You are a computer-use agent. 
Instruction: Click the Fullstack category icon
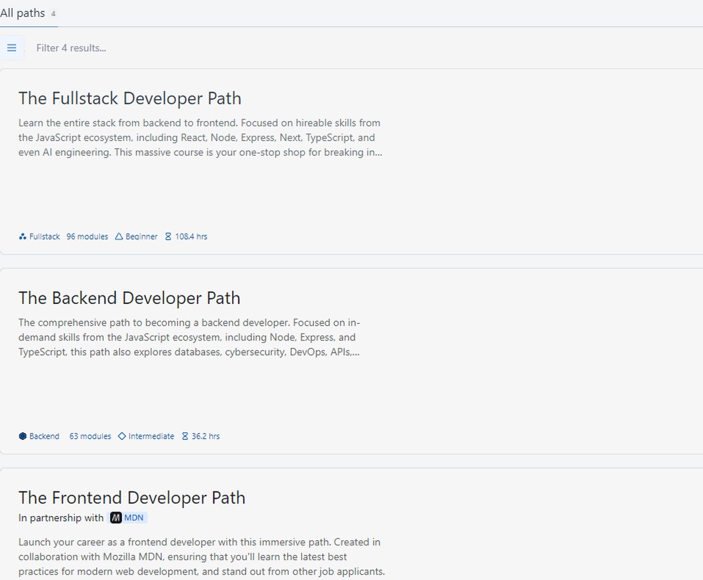click(x=22, y=237)
